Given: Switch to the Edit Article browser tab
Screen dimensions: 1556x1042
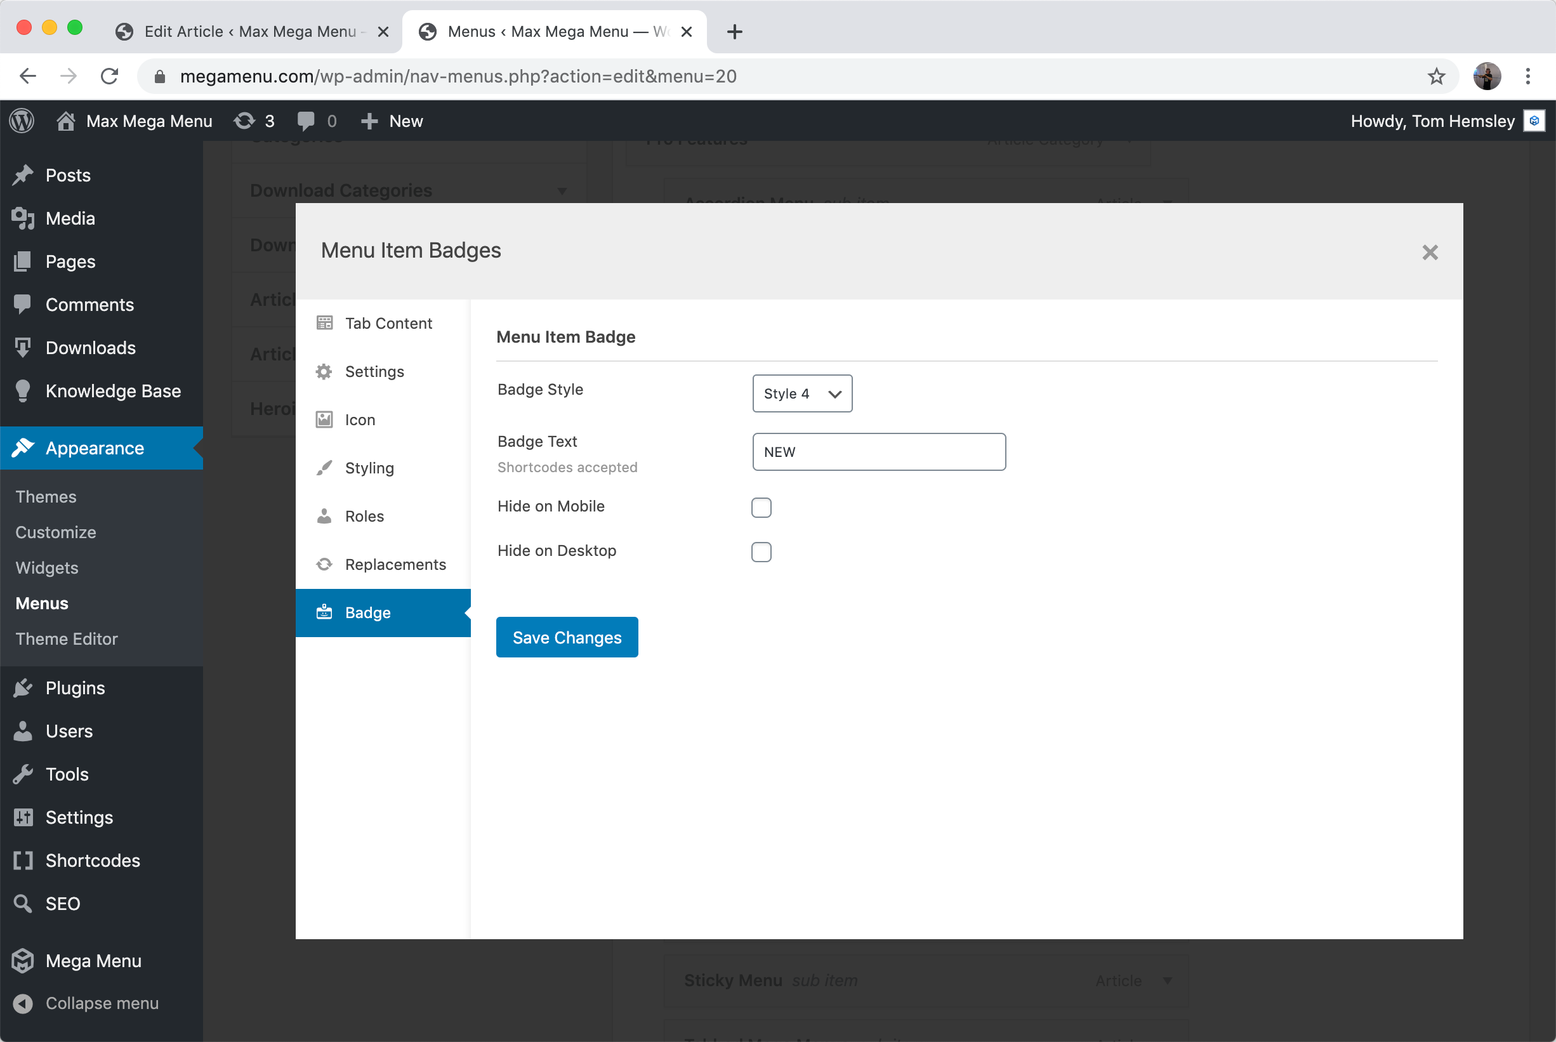Looking at the screenshot, I should click(249, 31).
